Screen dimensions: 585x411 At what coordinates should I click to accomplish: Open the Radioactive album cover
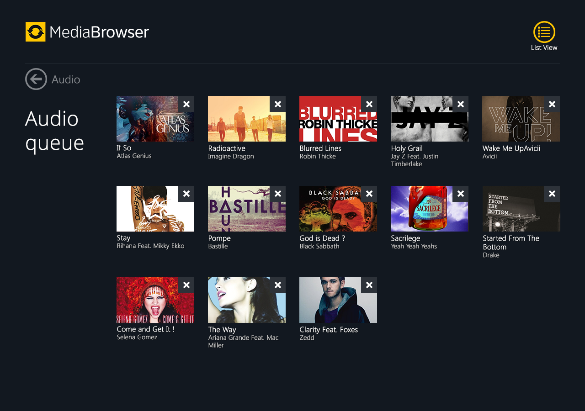pos(247,119)
